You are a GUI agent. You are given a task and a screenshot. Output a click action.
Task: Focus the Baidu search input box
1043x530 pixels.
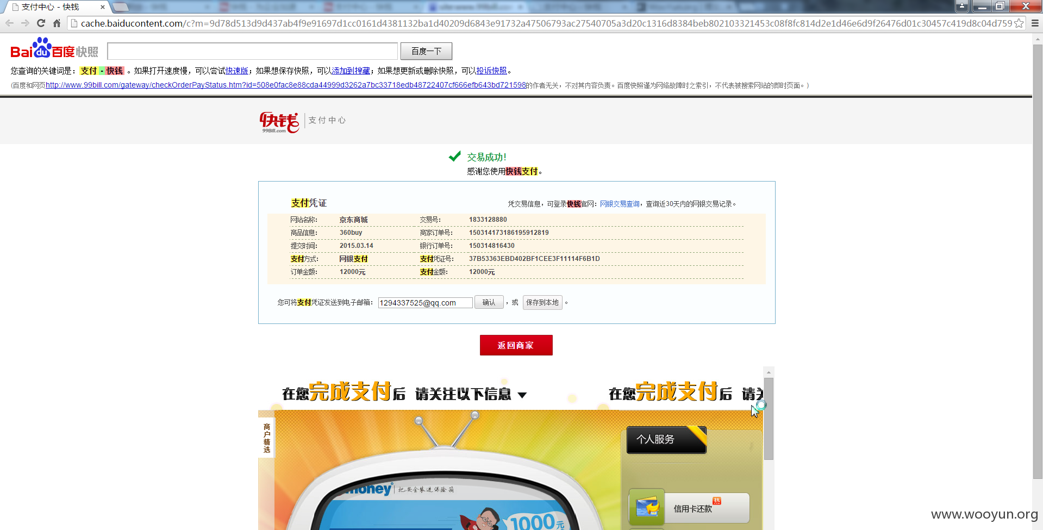pyautogui.click(x=252, y=51)
